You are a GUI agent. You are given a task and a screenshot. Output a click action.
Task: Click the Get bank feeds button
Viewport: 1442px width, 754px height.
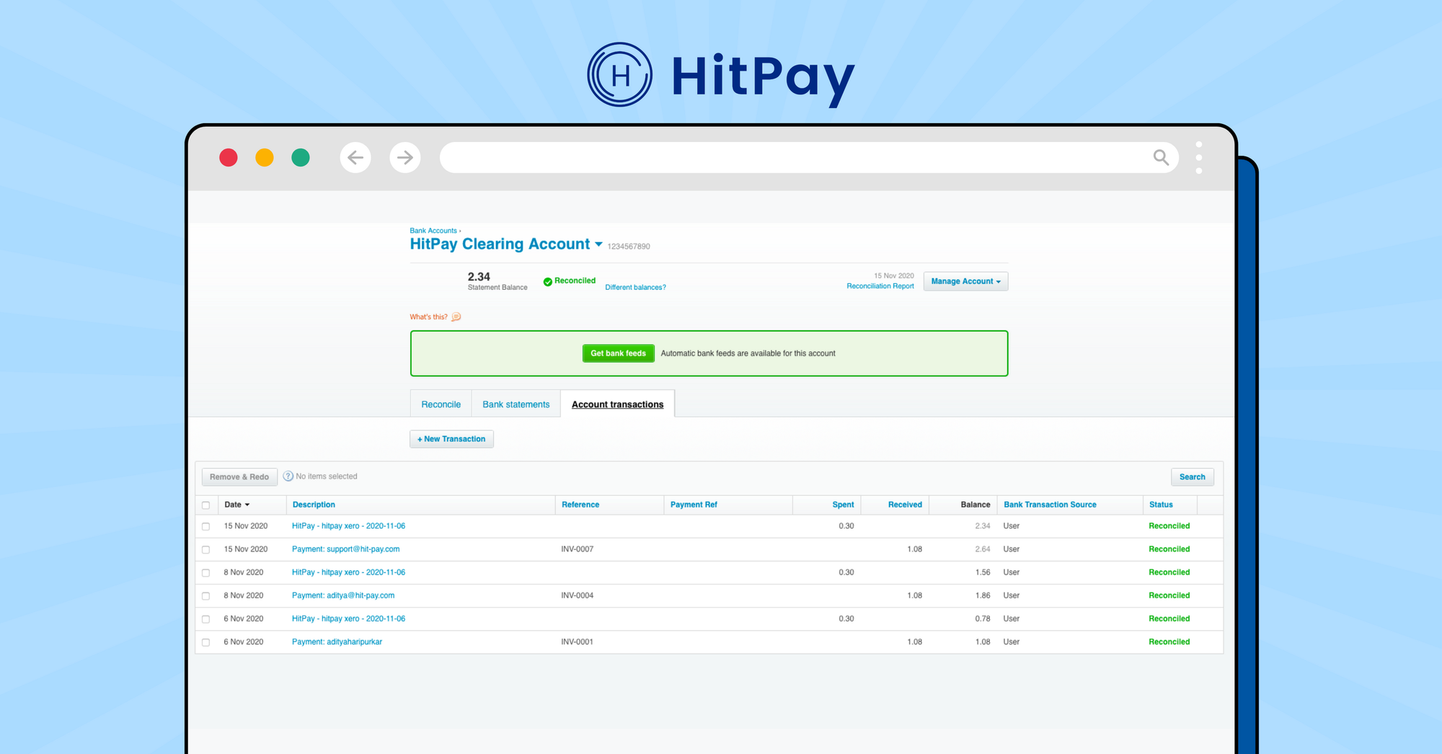618,353
